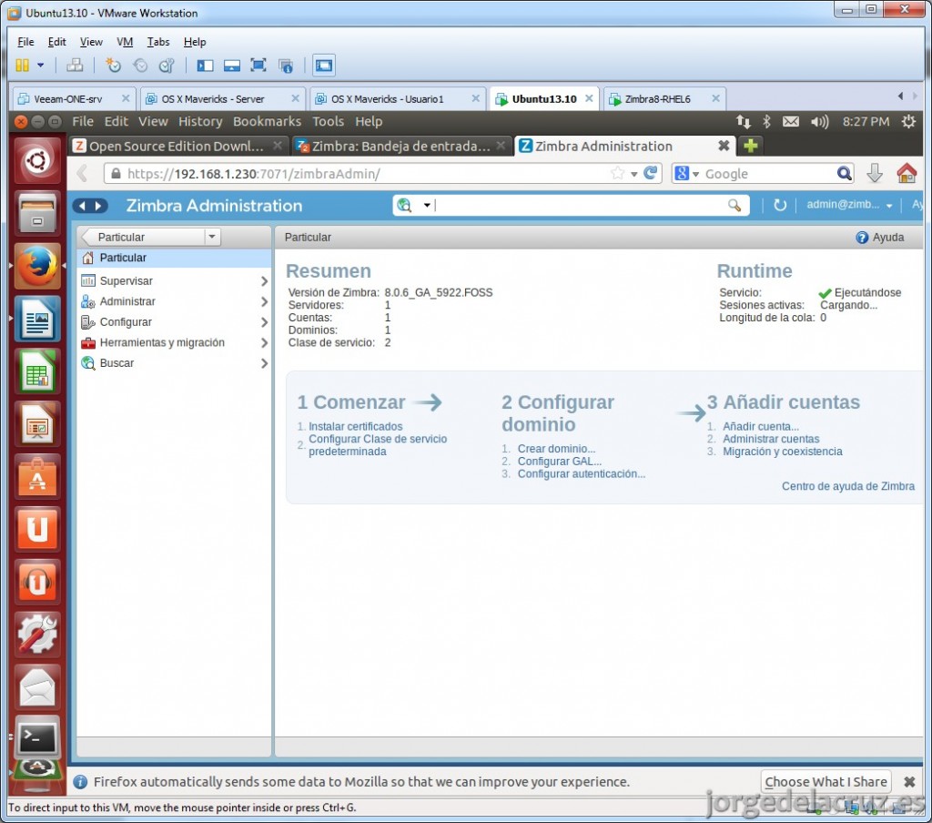Open Firefox Tools menu
932x823 pixels.
point(328,121)
